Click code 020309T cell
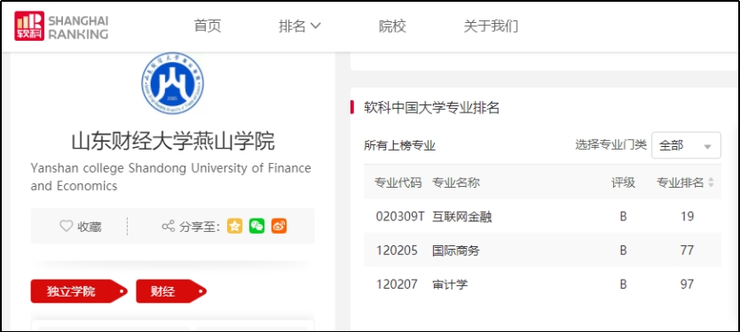This screenshot has height=332, width=740. pyautogui.click(x=400, y=217)
